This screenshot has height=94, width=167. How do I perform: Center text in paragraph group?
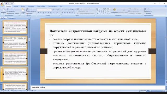coord(65,13)
